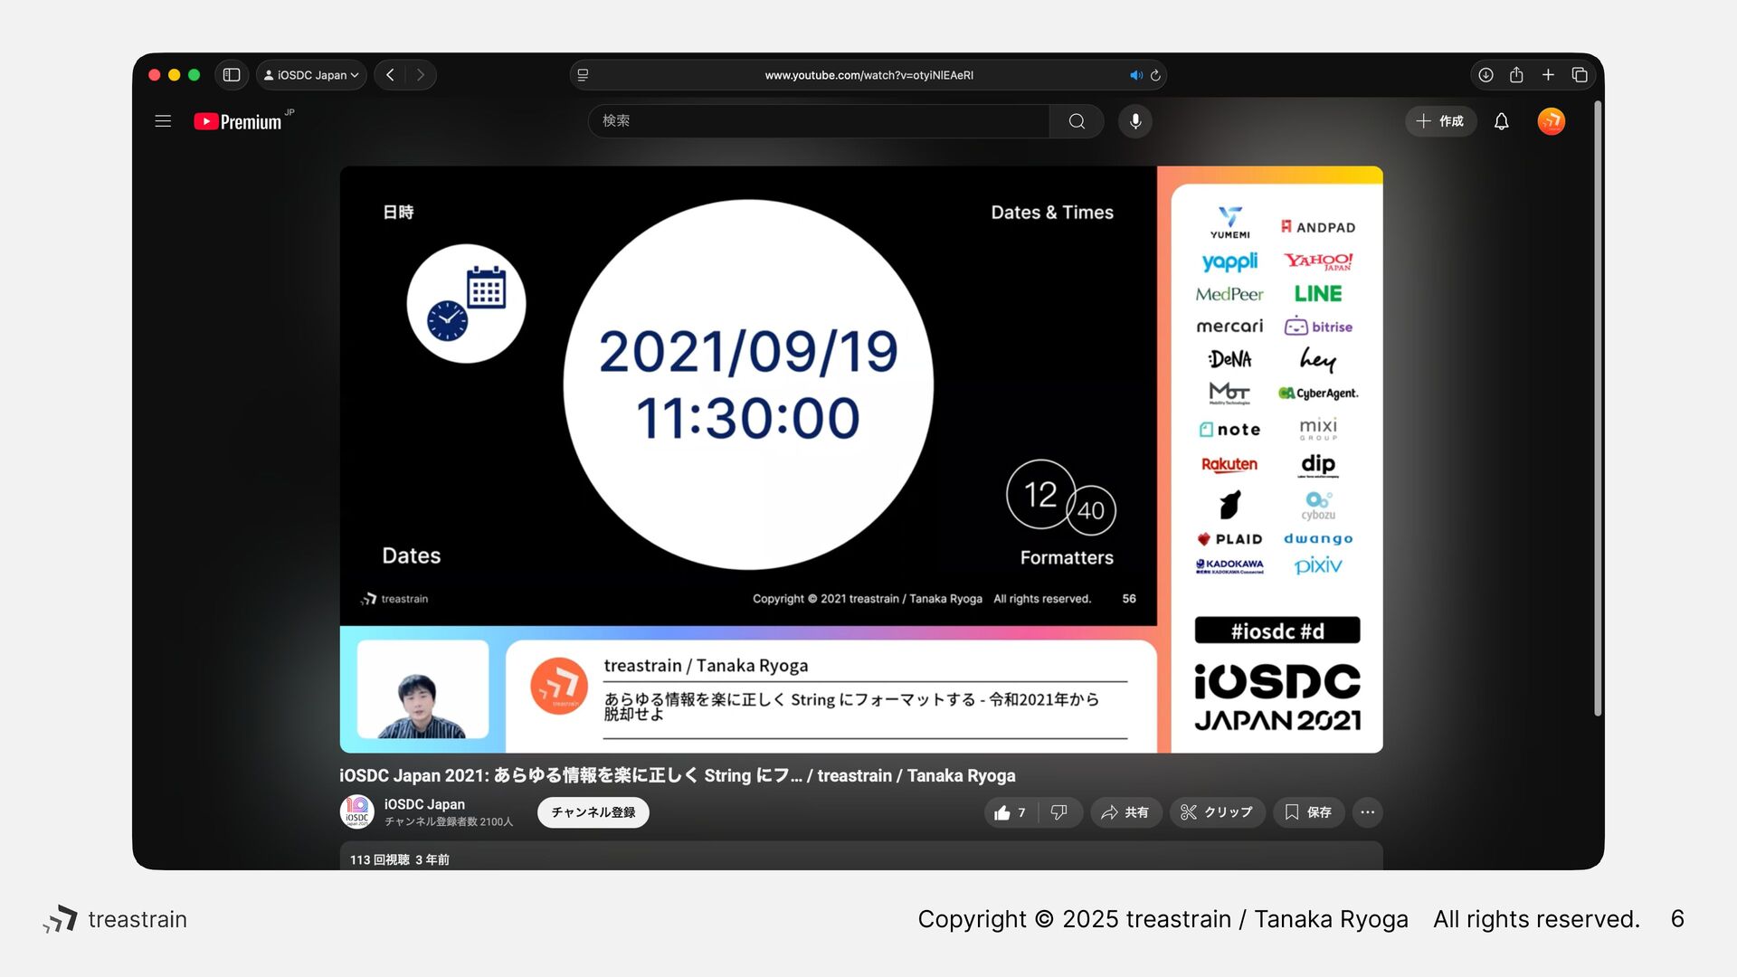Mute the tab audio speaker icon
Screen dimensions: 1737x977
[x=1136, y=75]
